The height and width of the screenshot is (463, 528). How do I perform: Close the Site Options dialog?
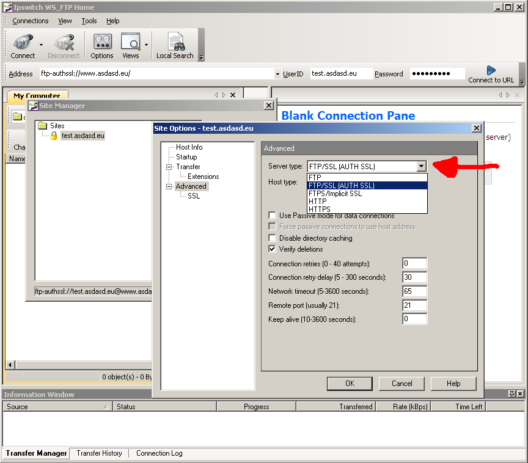click(x=477, y=128)
